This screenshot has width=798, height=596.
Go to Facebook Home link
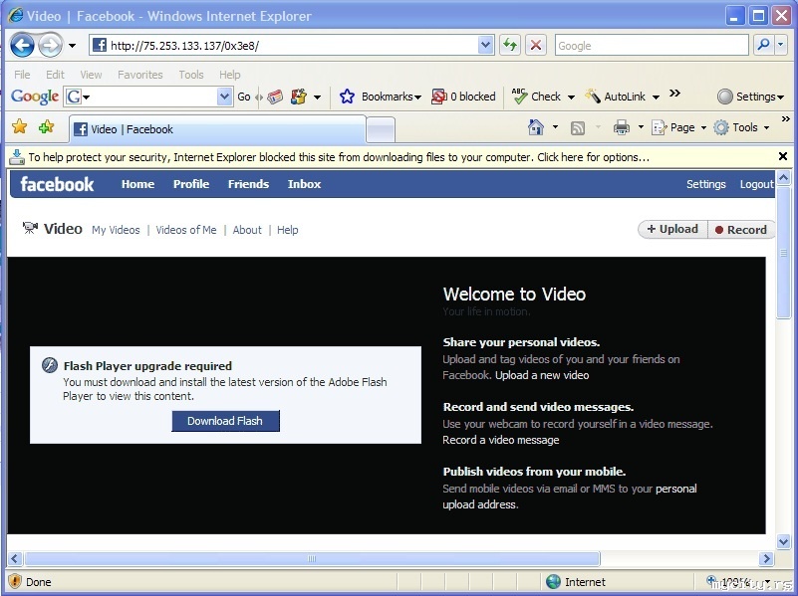[x=137, y=184]
